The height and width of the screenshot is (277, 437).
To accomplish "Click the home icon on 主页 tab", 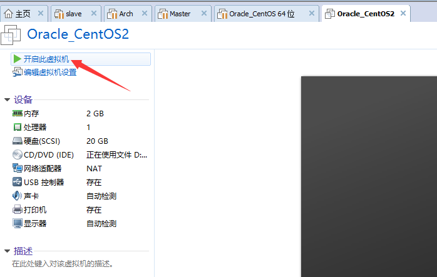I will (x=9, y=14).
